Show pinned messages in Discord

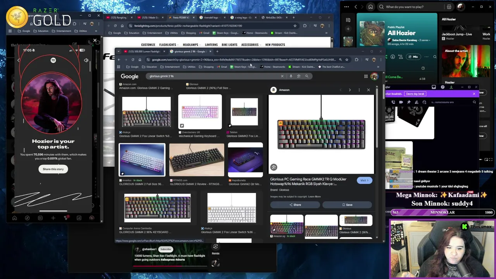coord(408,102)
